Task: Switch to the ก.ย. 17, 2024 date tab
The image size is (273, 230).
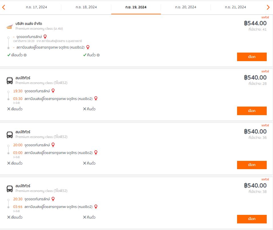Action: tap(36, 7)
